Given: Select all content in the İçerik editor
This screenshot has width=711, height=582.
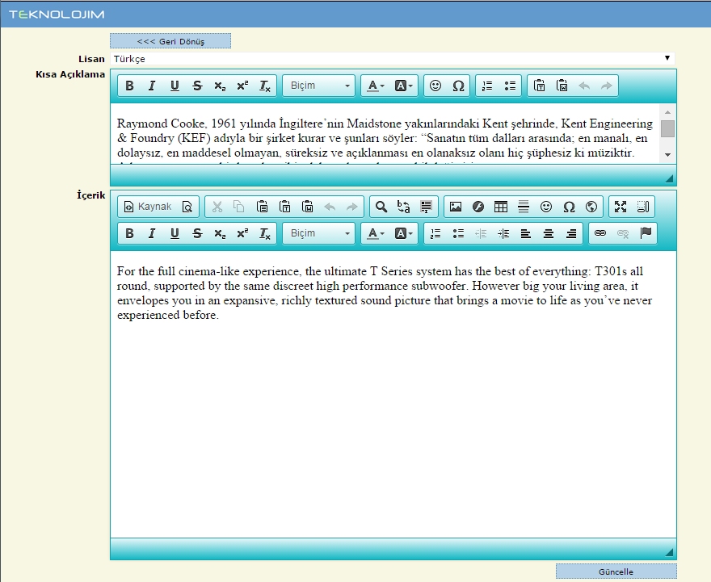Looking at the screenshot, I should (427, 207).
